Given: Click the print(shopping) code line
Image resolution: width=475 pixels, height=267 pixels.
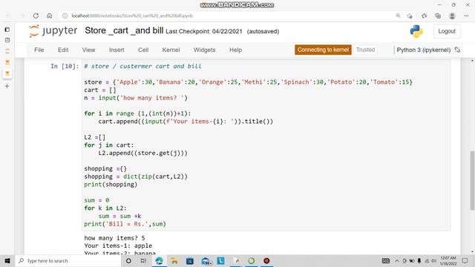Looking at the screenshot, I should pyautogui.click(x=111, y=185).
